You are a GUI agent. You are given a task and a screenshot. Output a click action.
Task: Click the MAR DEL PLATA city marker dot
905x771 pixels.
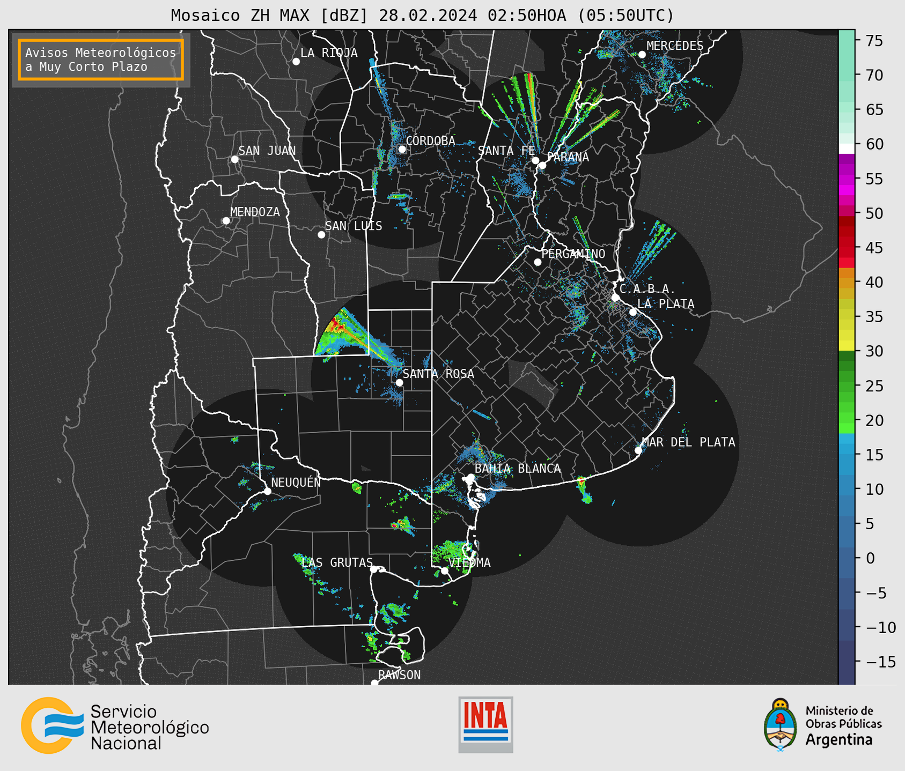[638, 450]
